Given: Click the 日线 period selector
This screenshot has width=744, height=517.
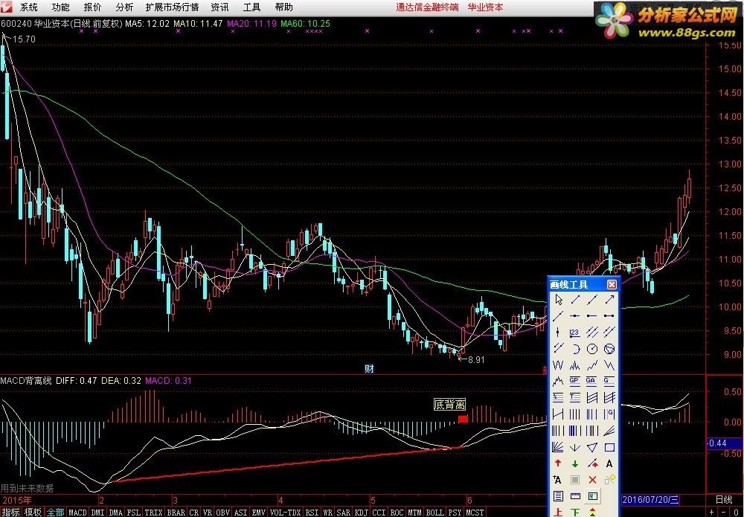Looking at the screenshot, I should coord(724,499).
